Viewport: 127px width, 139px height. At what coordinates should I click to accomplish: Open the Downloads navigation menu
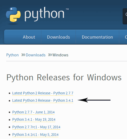click(58, 37)
